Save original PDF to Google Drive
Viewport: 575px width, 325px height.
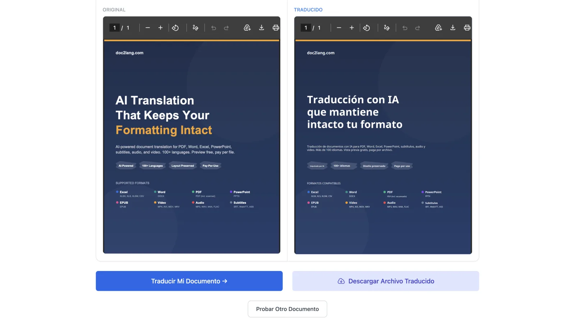[247, 28]
